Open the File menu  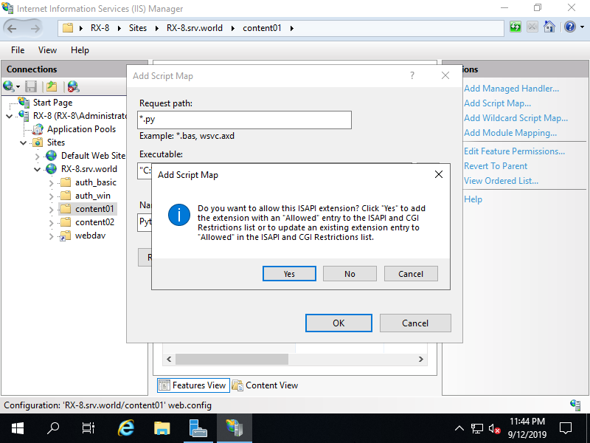point(18,50)
